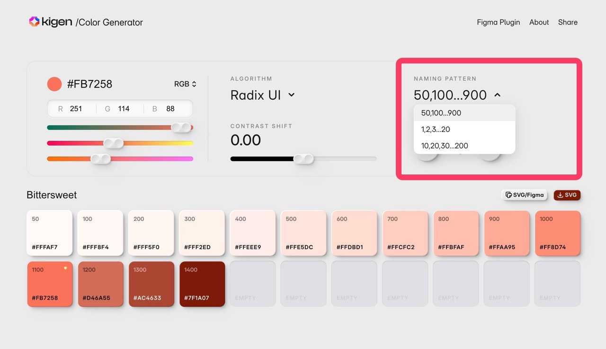606x349 pixels.
Task: Click the Share link
Action: [x=567, y=22]
